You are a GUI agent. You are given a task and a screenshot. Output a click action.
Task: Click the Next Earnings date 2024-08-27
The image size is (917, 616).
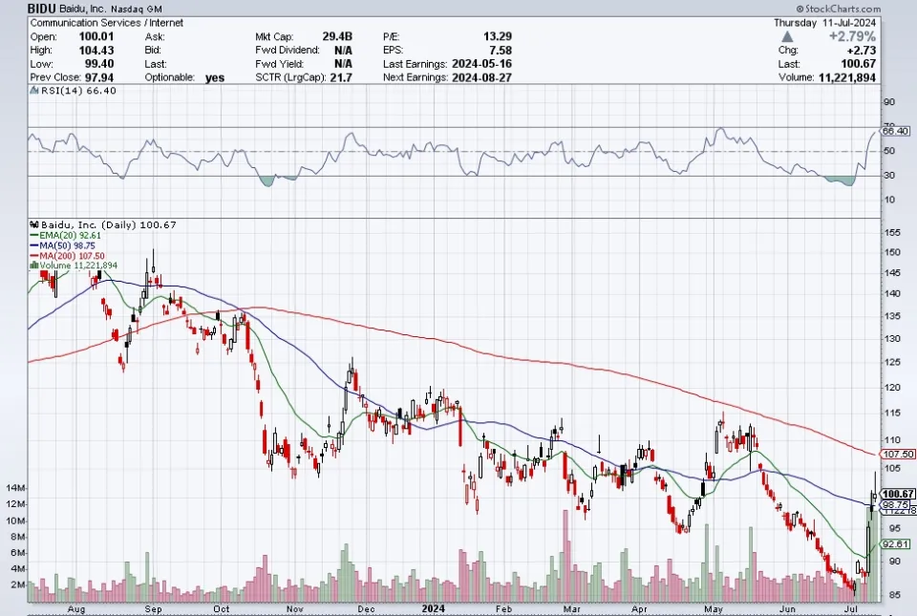(484, 77)
